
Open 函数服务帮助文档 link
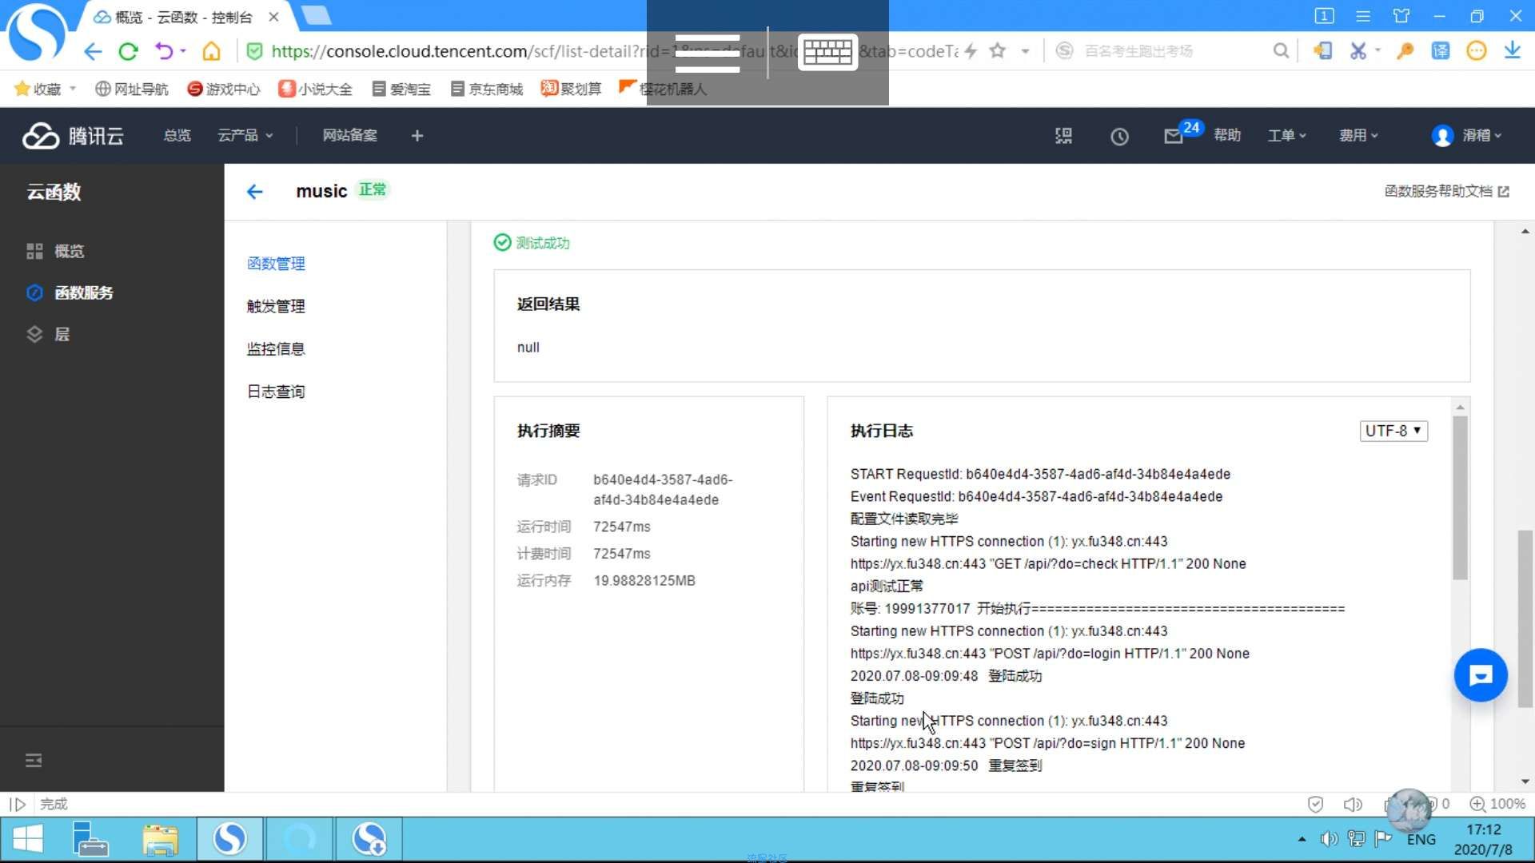[1446, 192]
